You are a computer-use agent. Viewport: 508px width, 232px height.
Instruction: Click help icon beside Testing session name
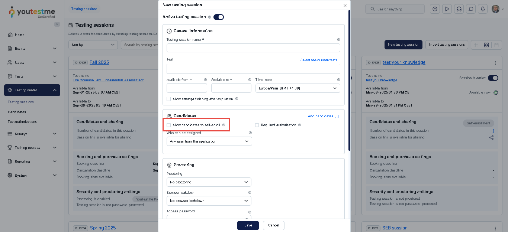coord(338,40)
